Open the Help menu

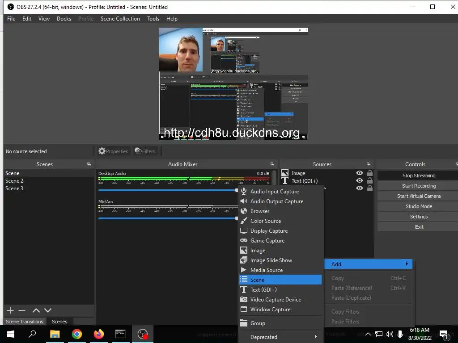[172, 19]
